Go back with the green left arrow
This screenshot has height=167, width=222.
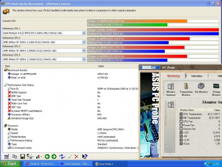coord(47,157)
